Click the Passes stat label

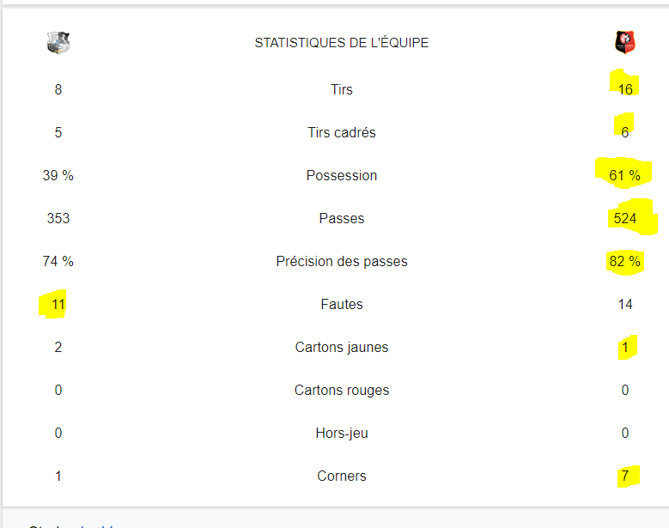341,218
